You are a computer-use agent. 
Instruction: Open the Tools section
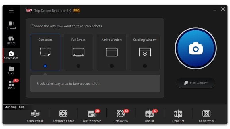pos(11,85)
